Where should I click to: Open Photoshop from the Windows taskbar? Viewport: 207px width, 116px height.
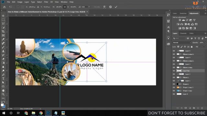[48, 113]
